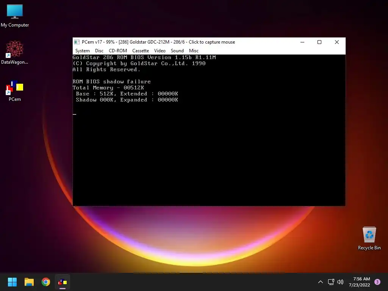Viewport: 388px width, 291px height.
Task: Open the clock showing 7:56 AM
Action: coord(360,282)
